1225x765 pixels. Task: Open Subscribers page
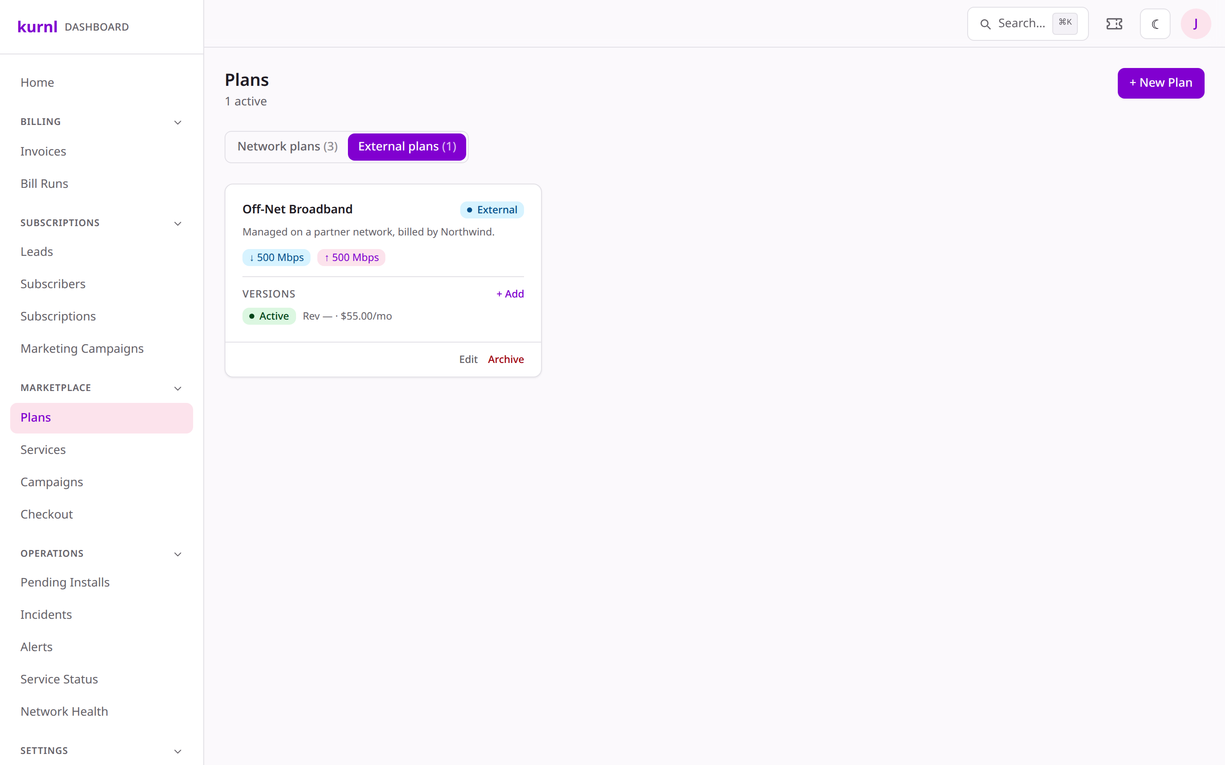pos(101,284)
